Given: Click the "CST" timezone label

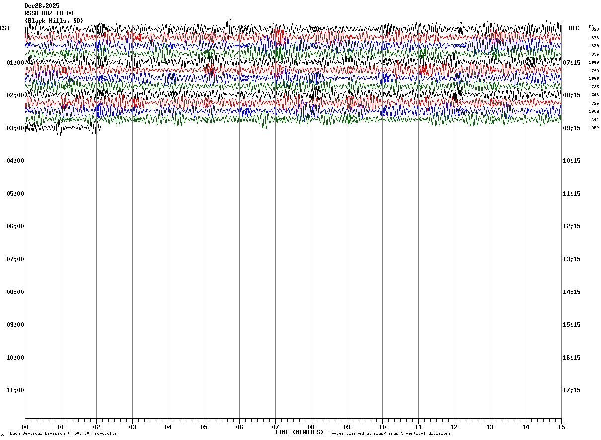Looking at the screenshot, I should pos(5,28).
